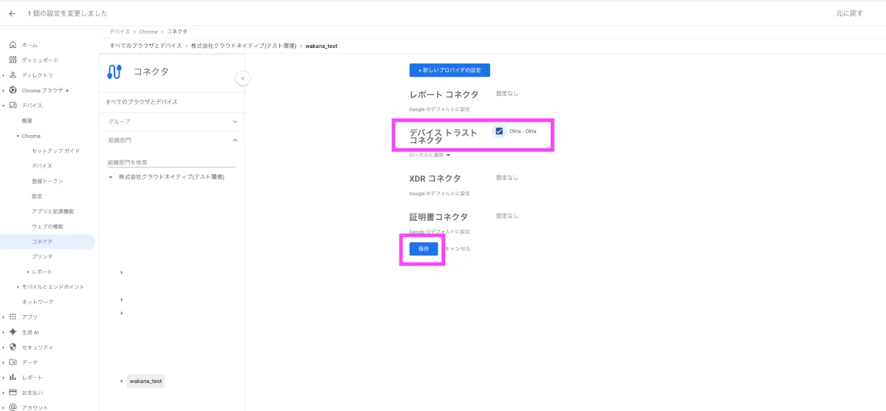Focus the 組織部門を検索 search field
886x411 pixels.
pyautogui.click(x=171, y=162)
